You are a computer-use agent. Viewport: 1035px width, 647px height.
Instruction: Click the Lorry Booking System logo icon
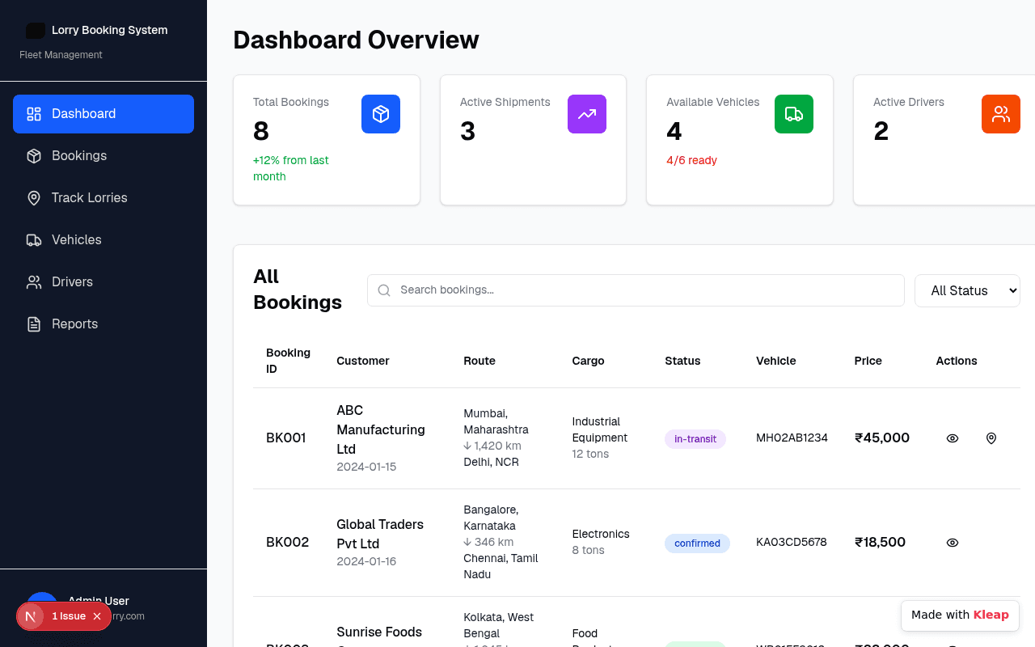[x=36, y=31]
